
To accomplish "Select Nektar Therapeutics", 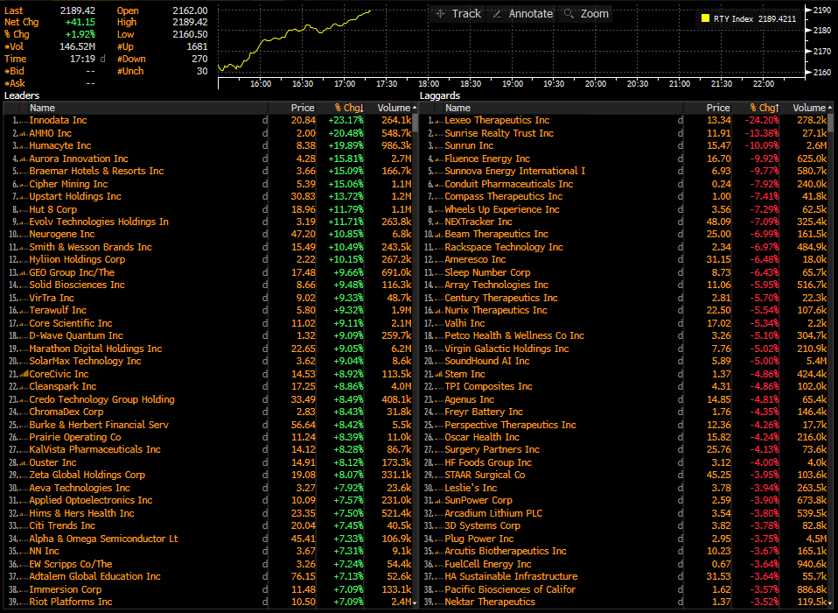I will pyautogui.click(x=490, y=602).
